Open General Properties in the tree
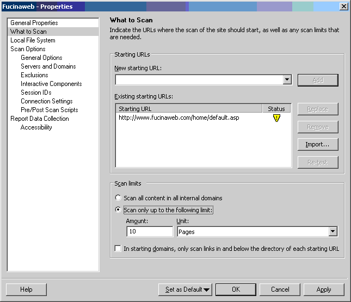 click(x=34, y=23)
